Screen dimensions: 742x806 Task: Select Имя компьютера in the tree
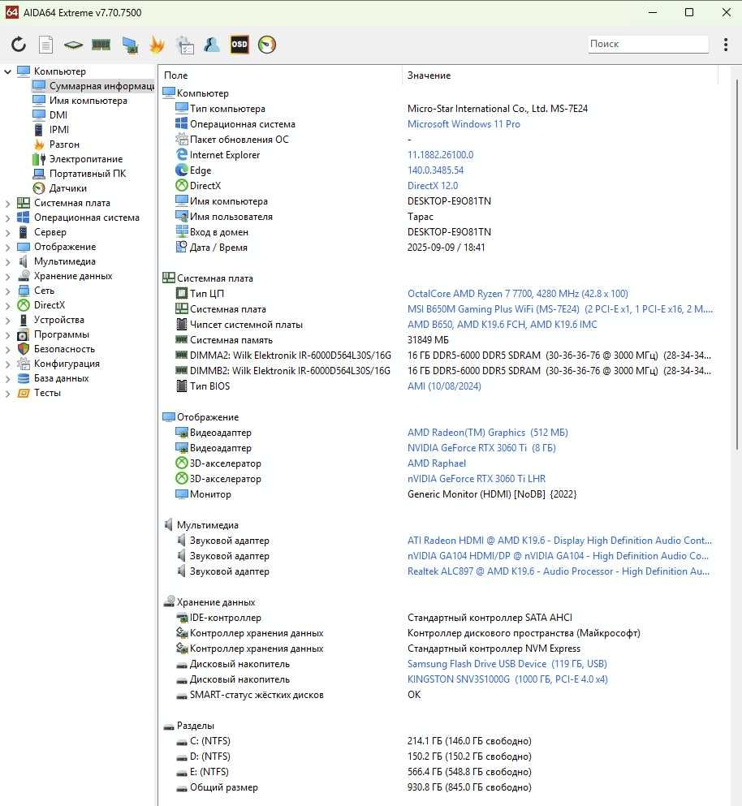click(88, 100)
